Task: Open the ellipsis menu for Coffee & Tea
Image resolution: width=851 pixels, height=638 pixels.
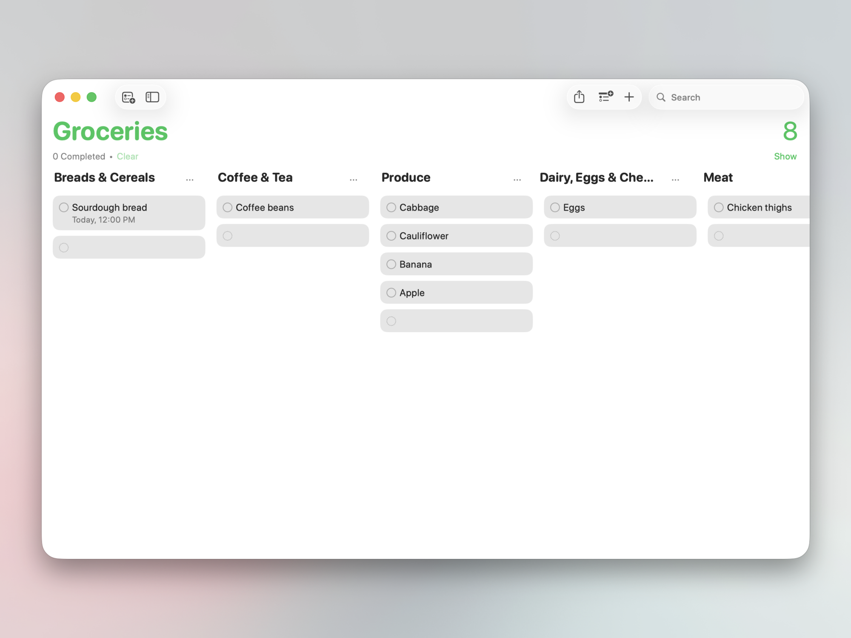Action: [x=354, y=179]
